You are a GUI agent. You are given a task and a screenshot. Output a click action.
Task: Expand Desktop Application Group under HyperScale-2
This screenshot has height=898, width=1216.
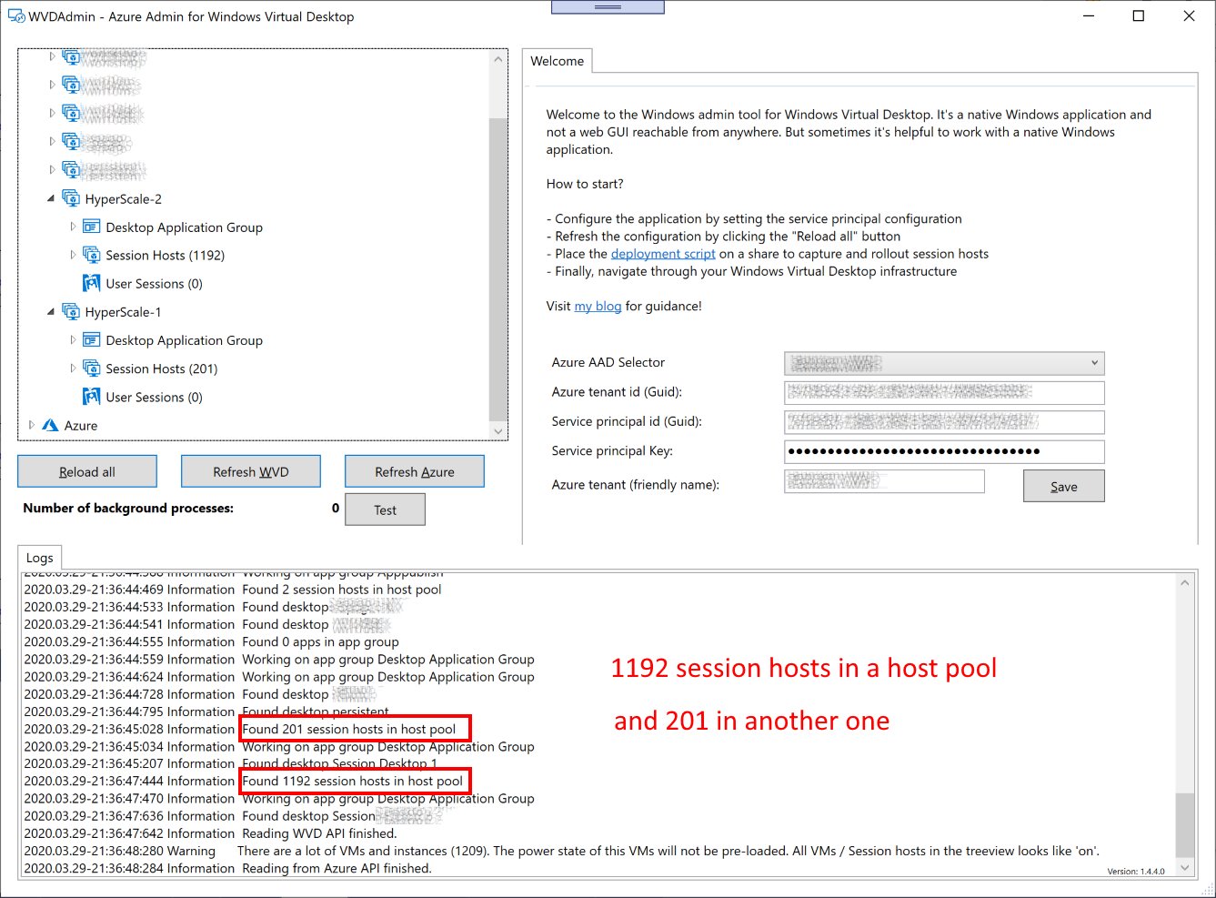[x=73, y=227]
